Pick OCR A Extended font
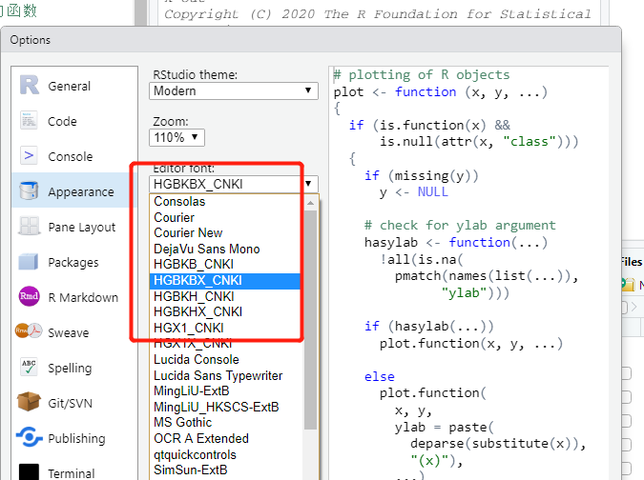This screenshot has width=644, height=480. point(227,439)
